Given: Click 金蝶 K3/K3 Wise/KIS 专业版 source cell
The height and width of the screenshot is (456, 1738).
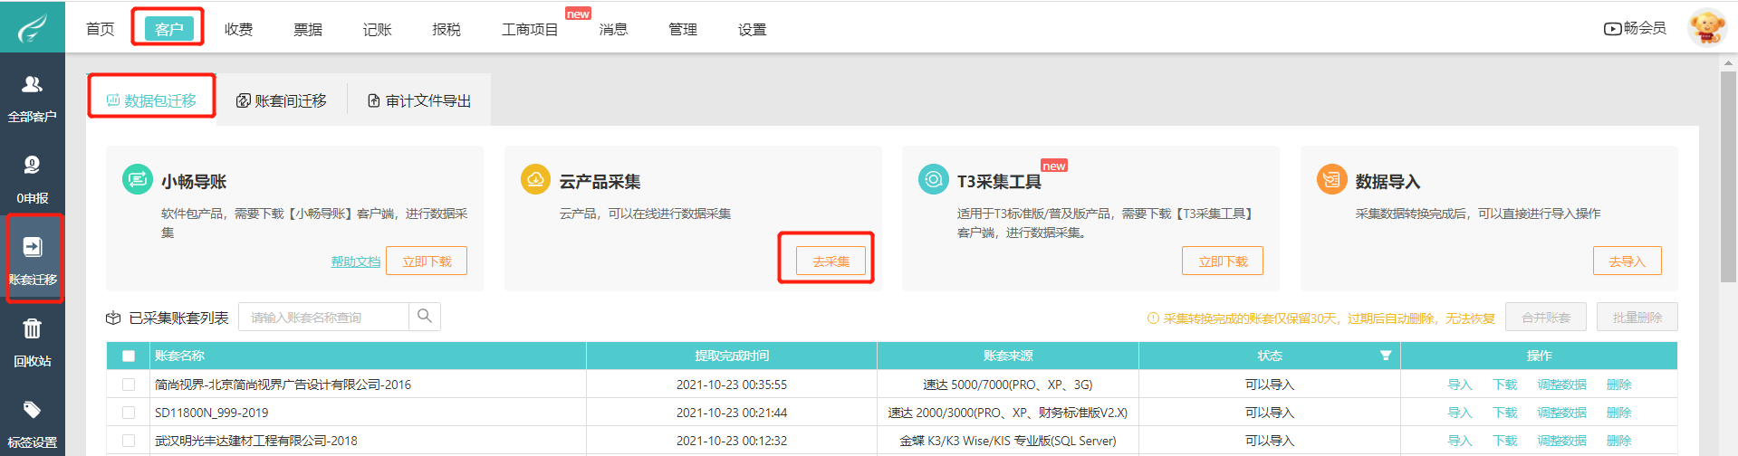Looking at the screenshot, I should pyautogui.click(x=1008, y=441).
